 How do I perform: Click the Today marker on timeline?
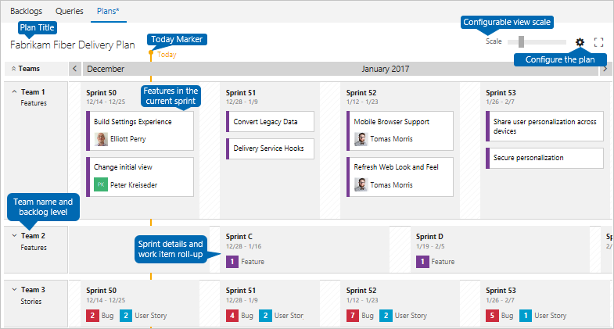(151, 54)
